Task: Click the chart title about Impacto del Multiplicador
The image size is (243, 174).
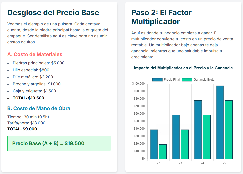Action: pos(183,68)
